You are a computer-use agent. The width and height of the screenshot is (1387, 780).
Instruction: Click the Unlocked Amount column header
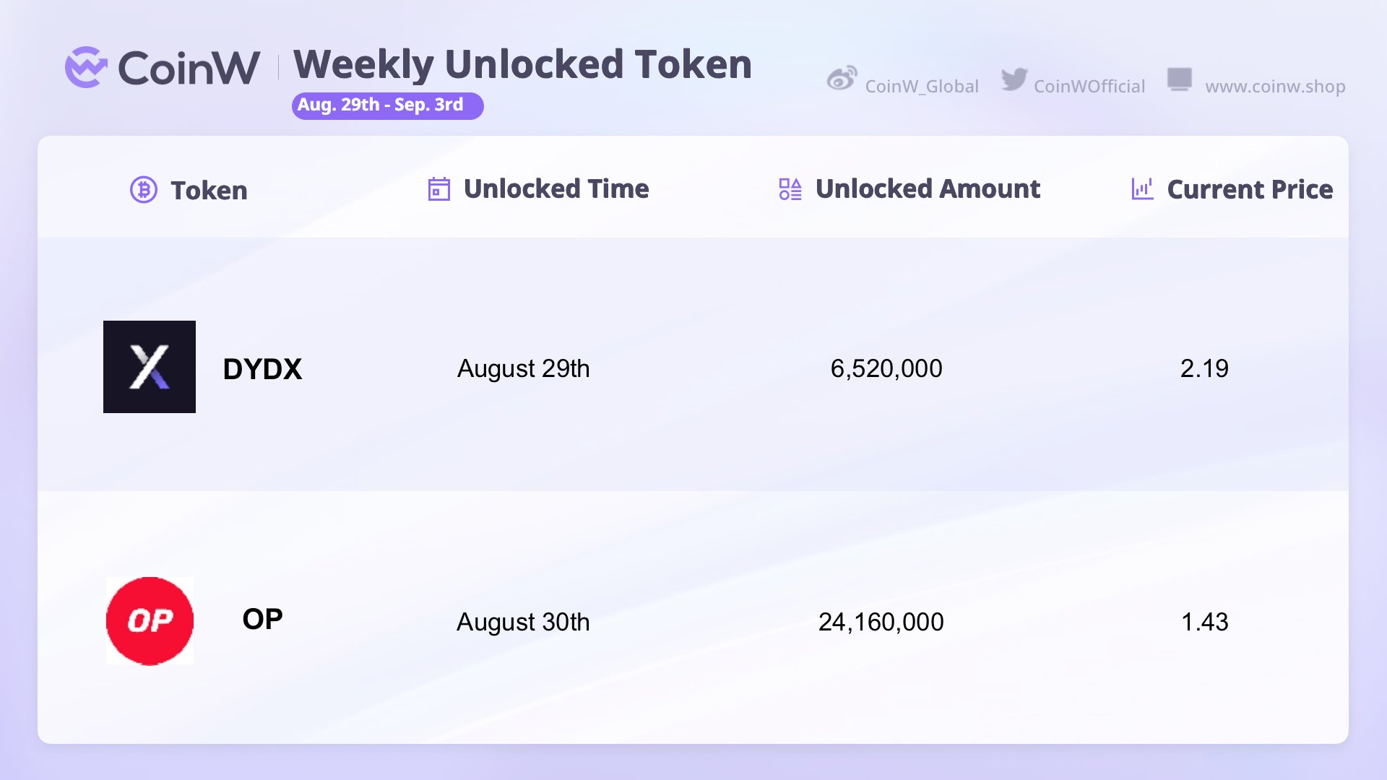(x=928, y=189)
